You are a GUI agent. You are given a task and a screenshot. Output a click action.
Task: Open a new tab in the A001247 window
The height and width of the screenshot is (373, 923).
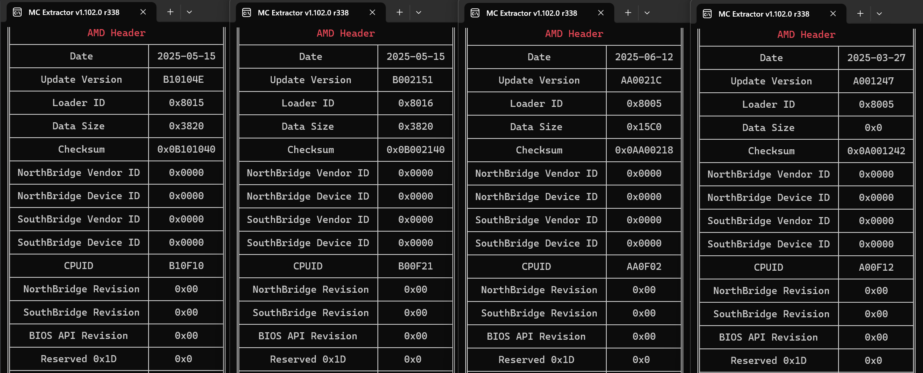point(860,14)
